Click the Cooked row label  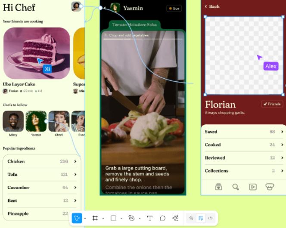(213, 145)
